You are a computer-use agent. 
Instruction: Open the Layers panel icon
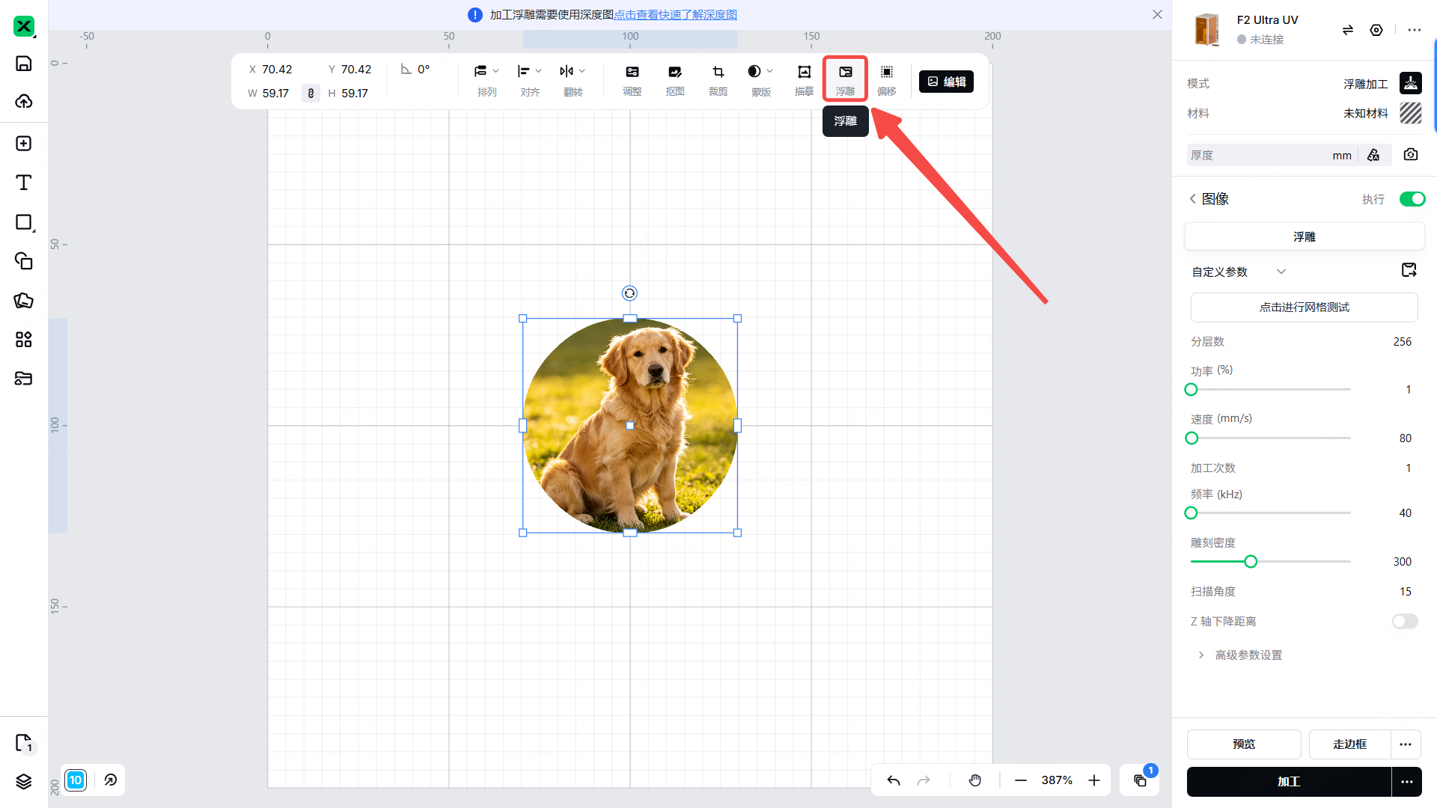[x=24, y=781]
